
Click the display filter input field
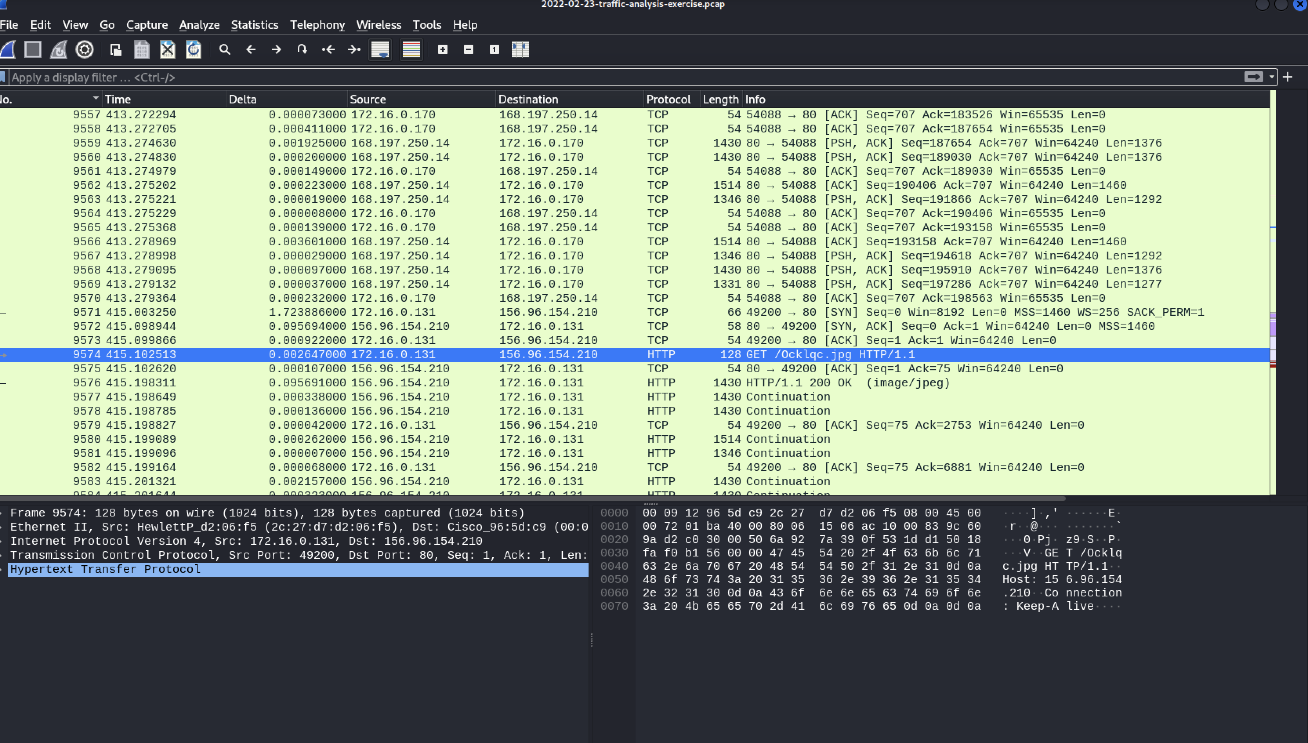612,78
